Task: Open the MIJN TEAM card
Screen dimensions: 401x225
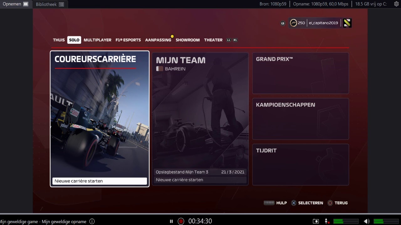Action: (x=200, y=119)
